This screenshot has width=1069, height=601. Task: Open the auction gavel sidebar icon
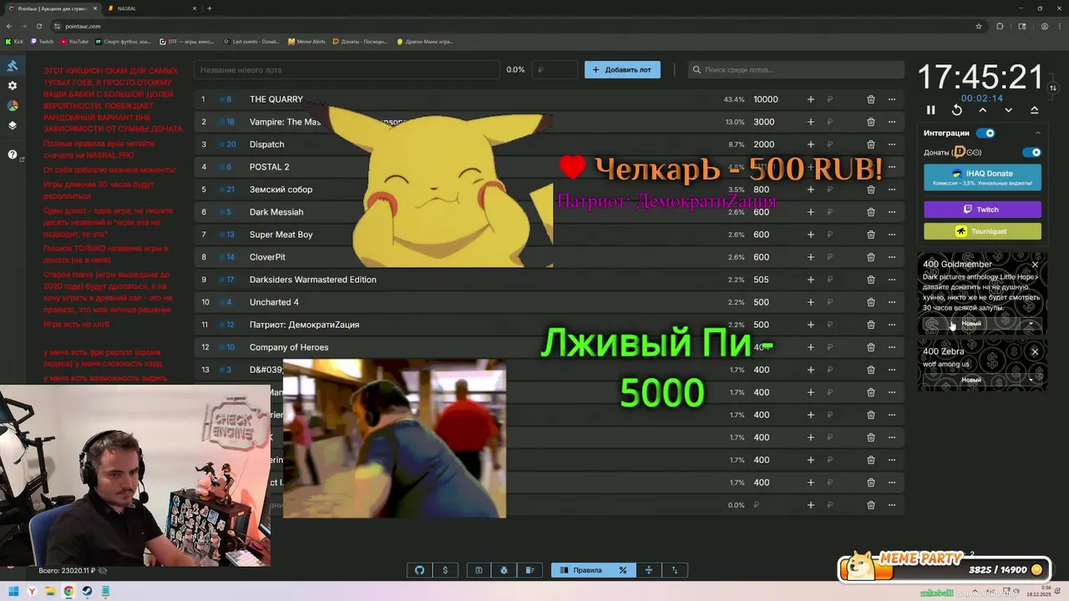[x=13, y=66]
